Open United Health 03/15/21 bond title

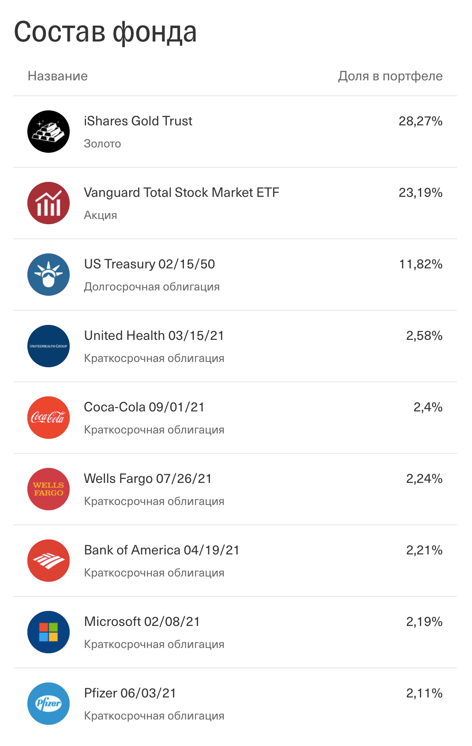tap(154, 335)
